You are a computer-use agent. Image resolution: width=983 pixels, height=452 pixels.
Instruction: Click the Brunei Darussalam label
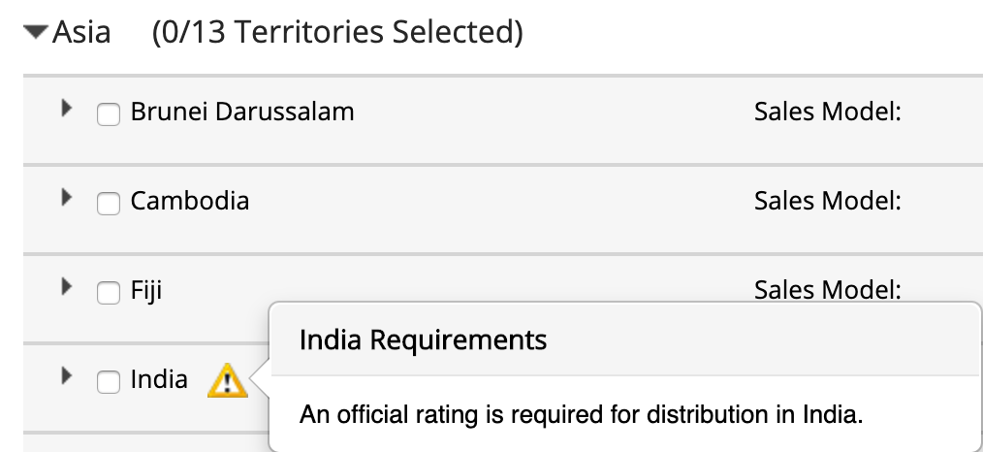click(x=242, y=112)
